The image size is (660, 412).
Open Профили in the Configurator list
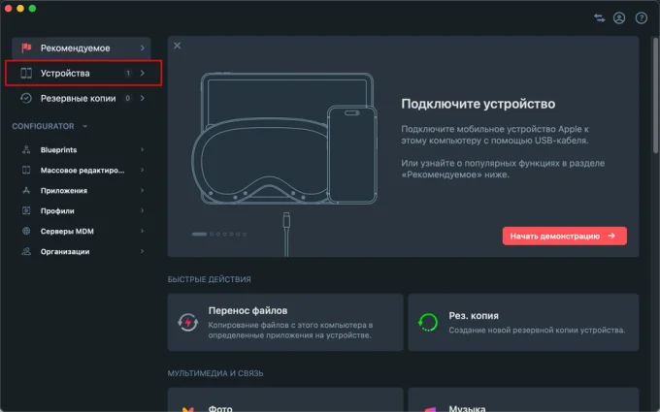coord(82,210)
